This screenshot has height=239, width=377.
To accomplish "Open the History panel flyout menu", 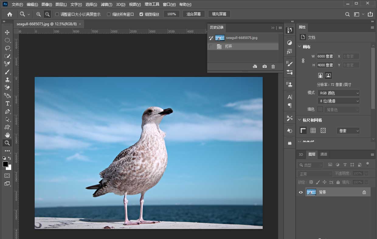I will coord(280,28).
